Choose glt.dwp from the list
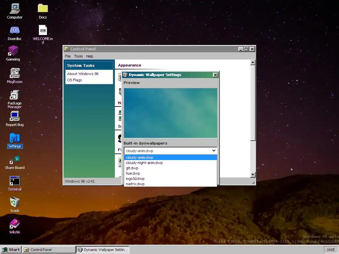339x254 pixels. click(170, 168)
